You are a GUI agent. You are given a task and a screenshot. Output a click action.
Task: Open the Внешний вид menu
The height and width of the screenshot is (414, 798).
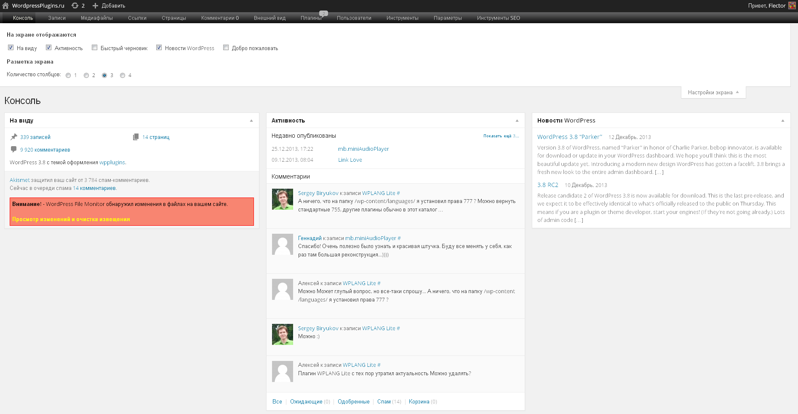(x=270, y=18)
